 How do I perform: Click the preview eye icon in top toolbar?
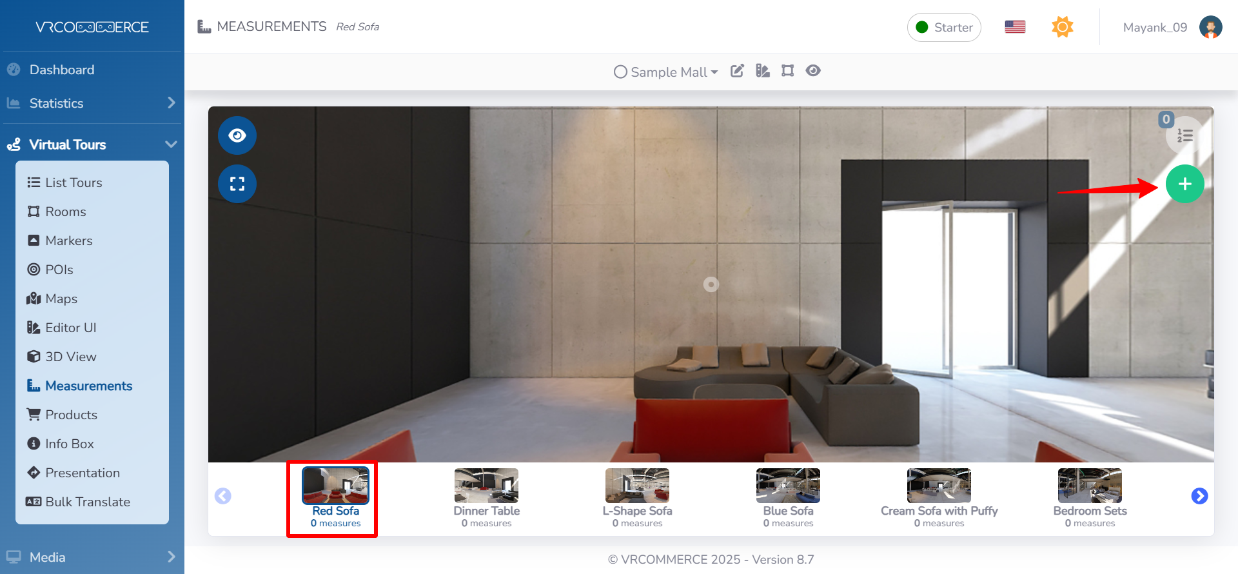[813, 71]
